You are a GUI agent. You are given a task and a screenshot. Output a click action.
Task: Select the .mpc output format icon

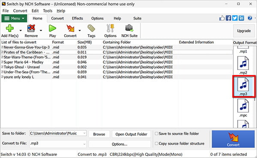(243, 106)
